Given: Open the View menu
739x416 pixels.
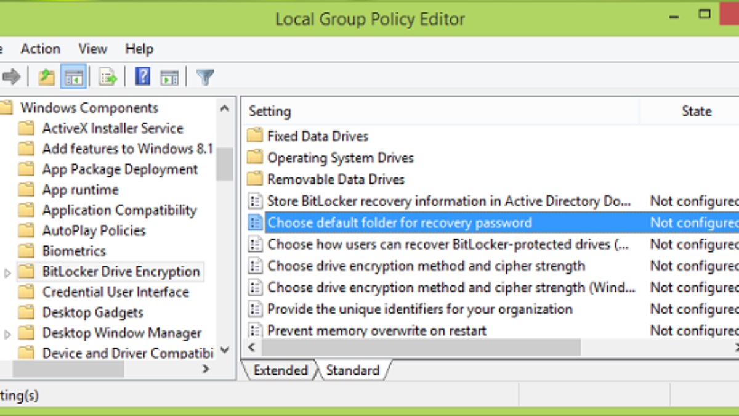Looking at the screenshot, I should [92, 49].
